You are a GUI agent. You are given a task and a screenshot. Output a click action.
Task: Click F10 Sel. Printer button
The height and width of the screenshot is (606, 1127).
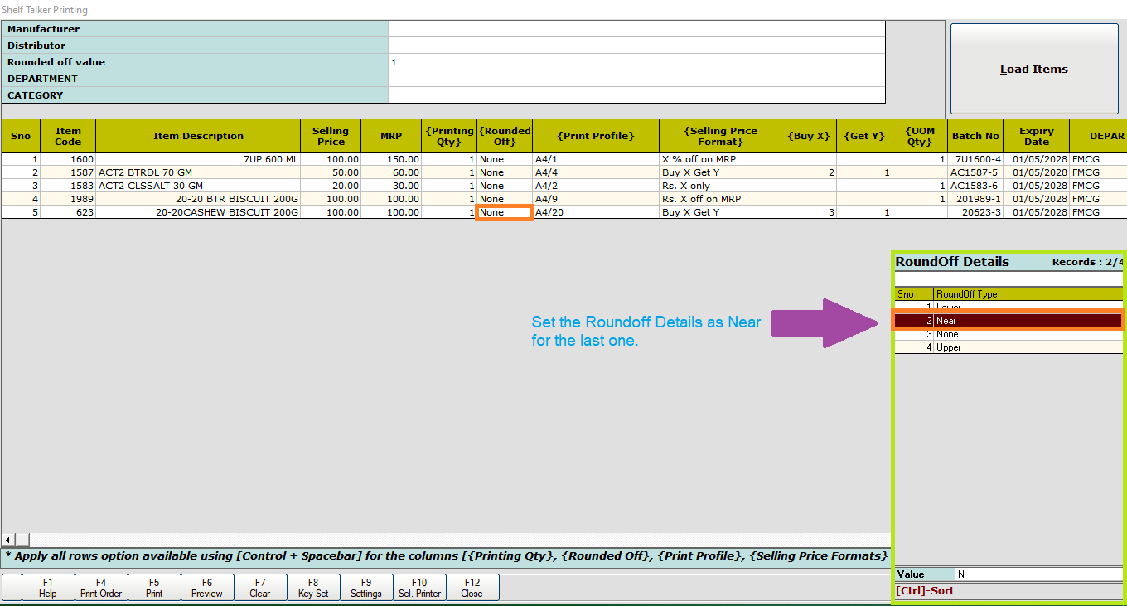point(419,588)
